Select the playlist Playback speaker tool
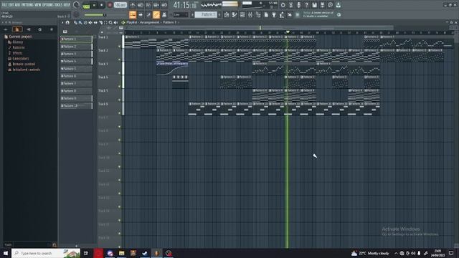The image size is (459, 258). [115, 22]
